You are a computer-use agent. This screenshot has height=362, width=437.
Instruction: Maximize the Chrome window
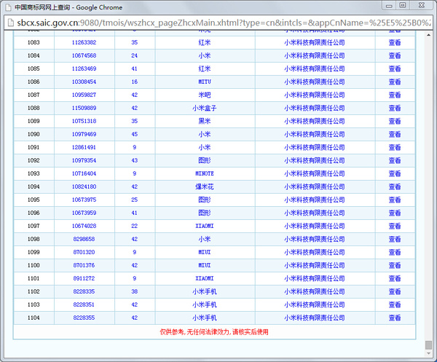click(x=403, y=5)
